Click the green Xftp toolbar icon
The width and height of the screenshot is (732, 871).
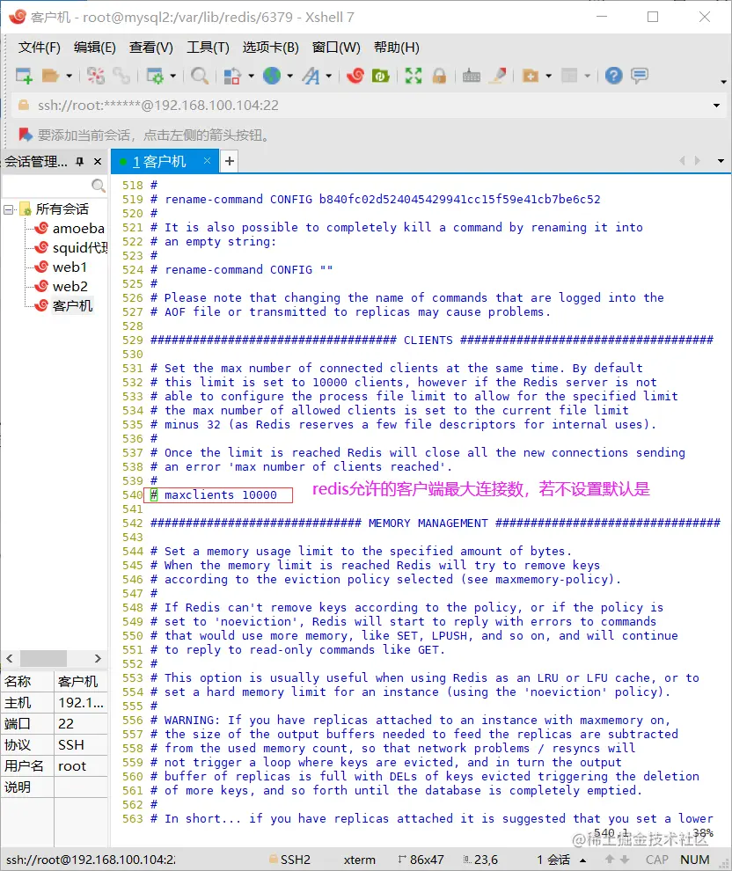380,76
